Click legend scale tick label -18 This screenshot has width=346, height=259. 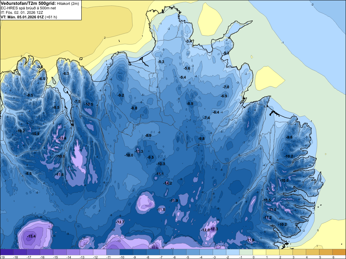point(15,257)
